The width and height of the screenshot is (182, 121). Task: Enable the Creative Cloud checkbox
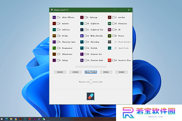(113, 60)
